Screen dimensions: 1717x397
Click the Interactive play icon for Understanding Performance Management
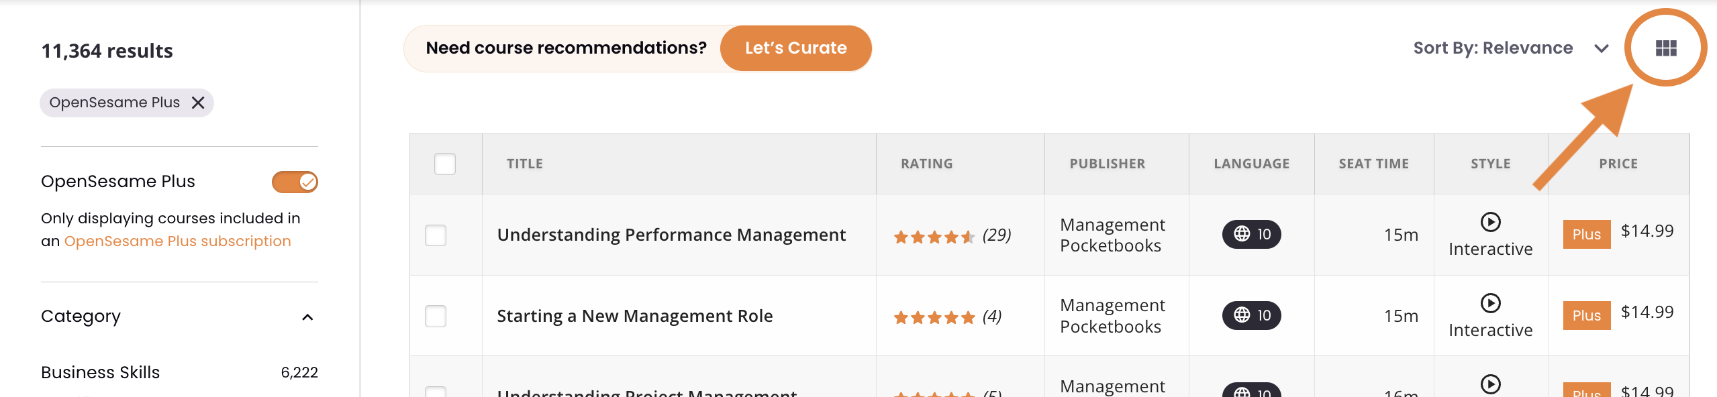click(1490, 222)
